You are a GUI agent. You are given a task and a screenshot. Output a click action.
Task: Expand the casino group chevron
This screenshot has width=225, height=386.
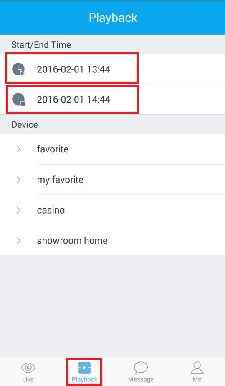(x=18, y=210)
